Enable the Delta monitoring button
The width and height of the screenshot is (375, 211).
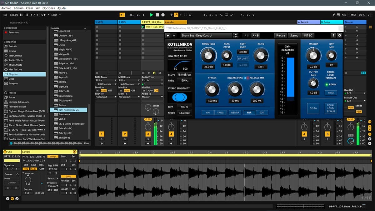point(313,108)
